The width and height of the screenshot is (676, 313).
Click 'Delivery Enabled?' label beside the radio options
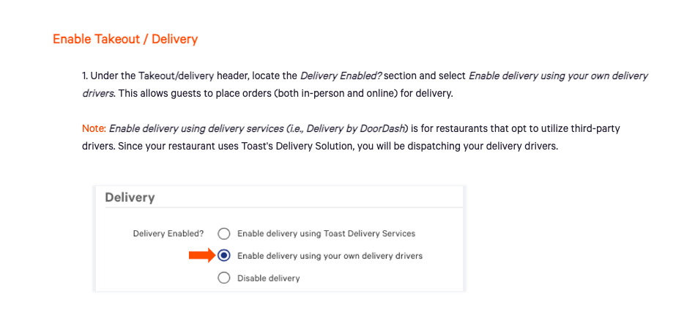point(168,233)
